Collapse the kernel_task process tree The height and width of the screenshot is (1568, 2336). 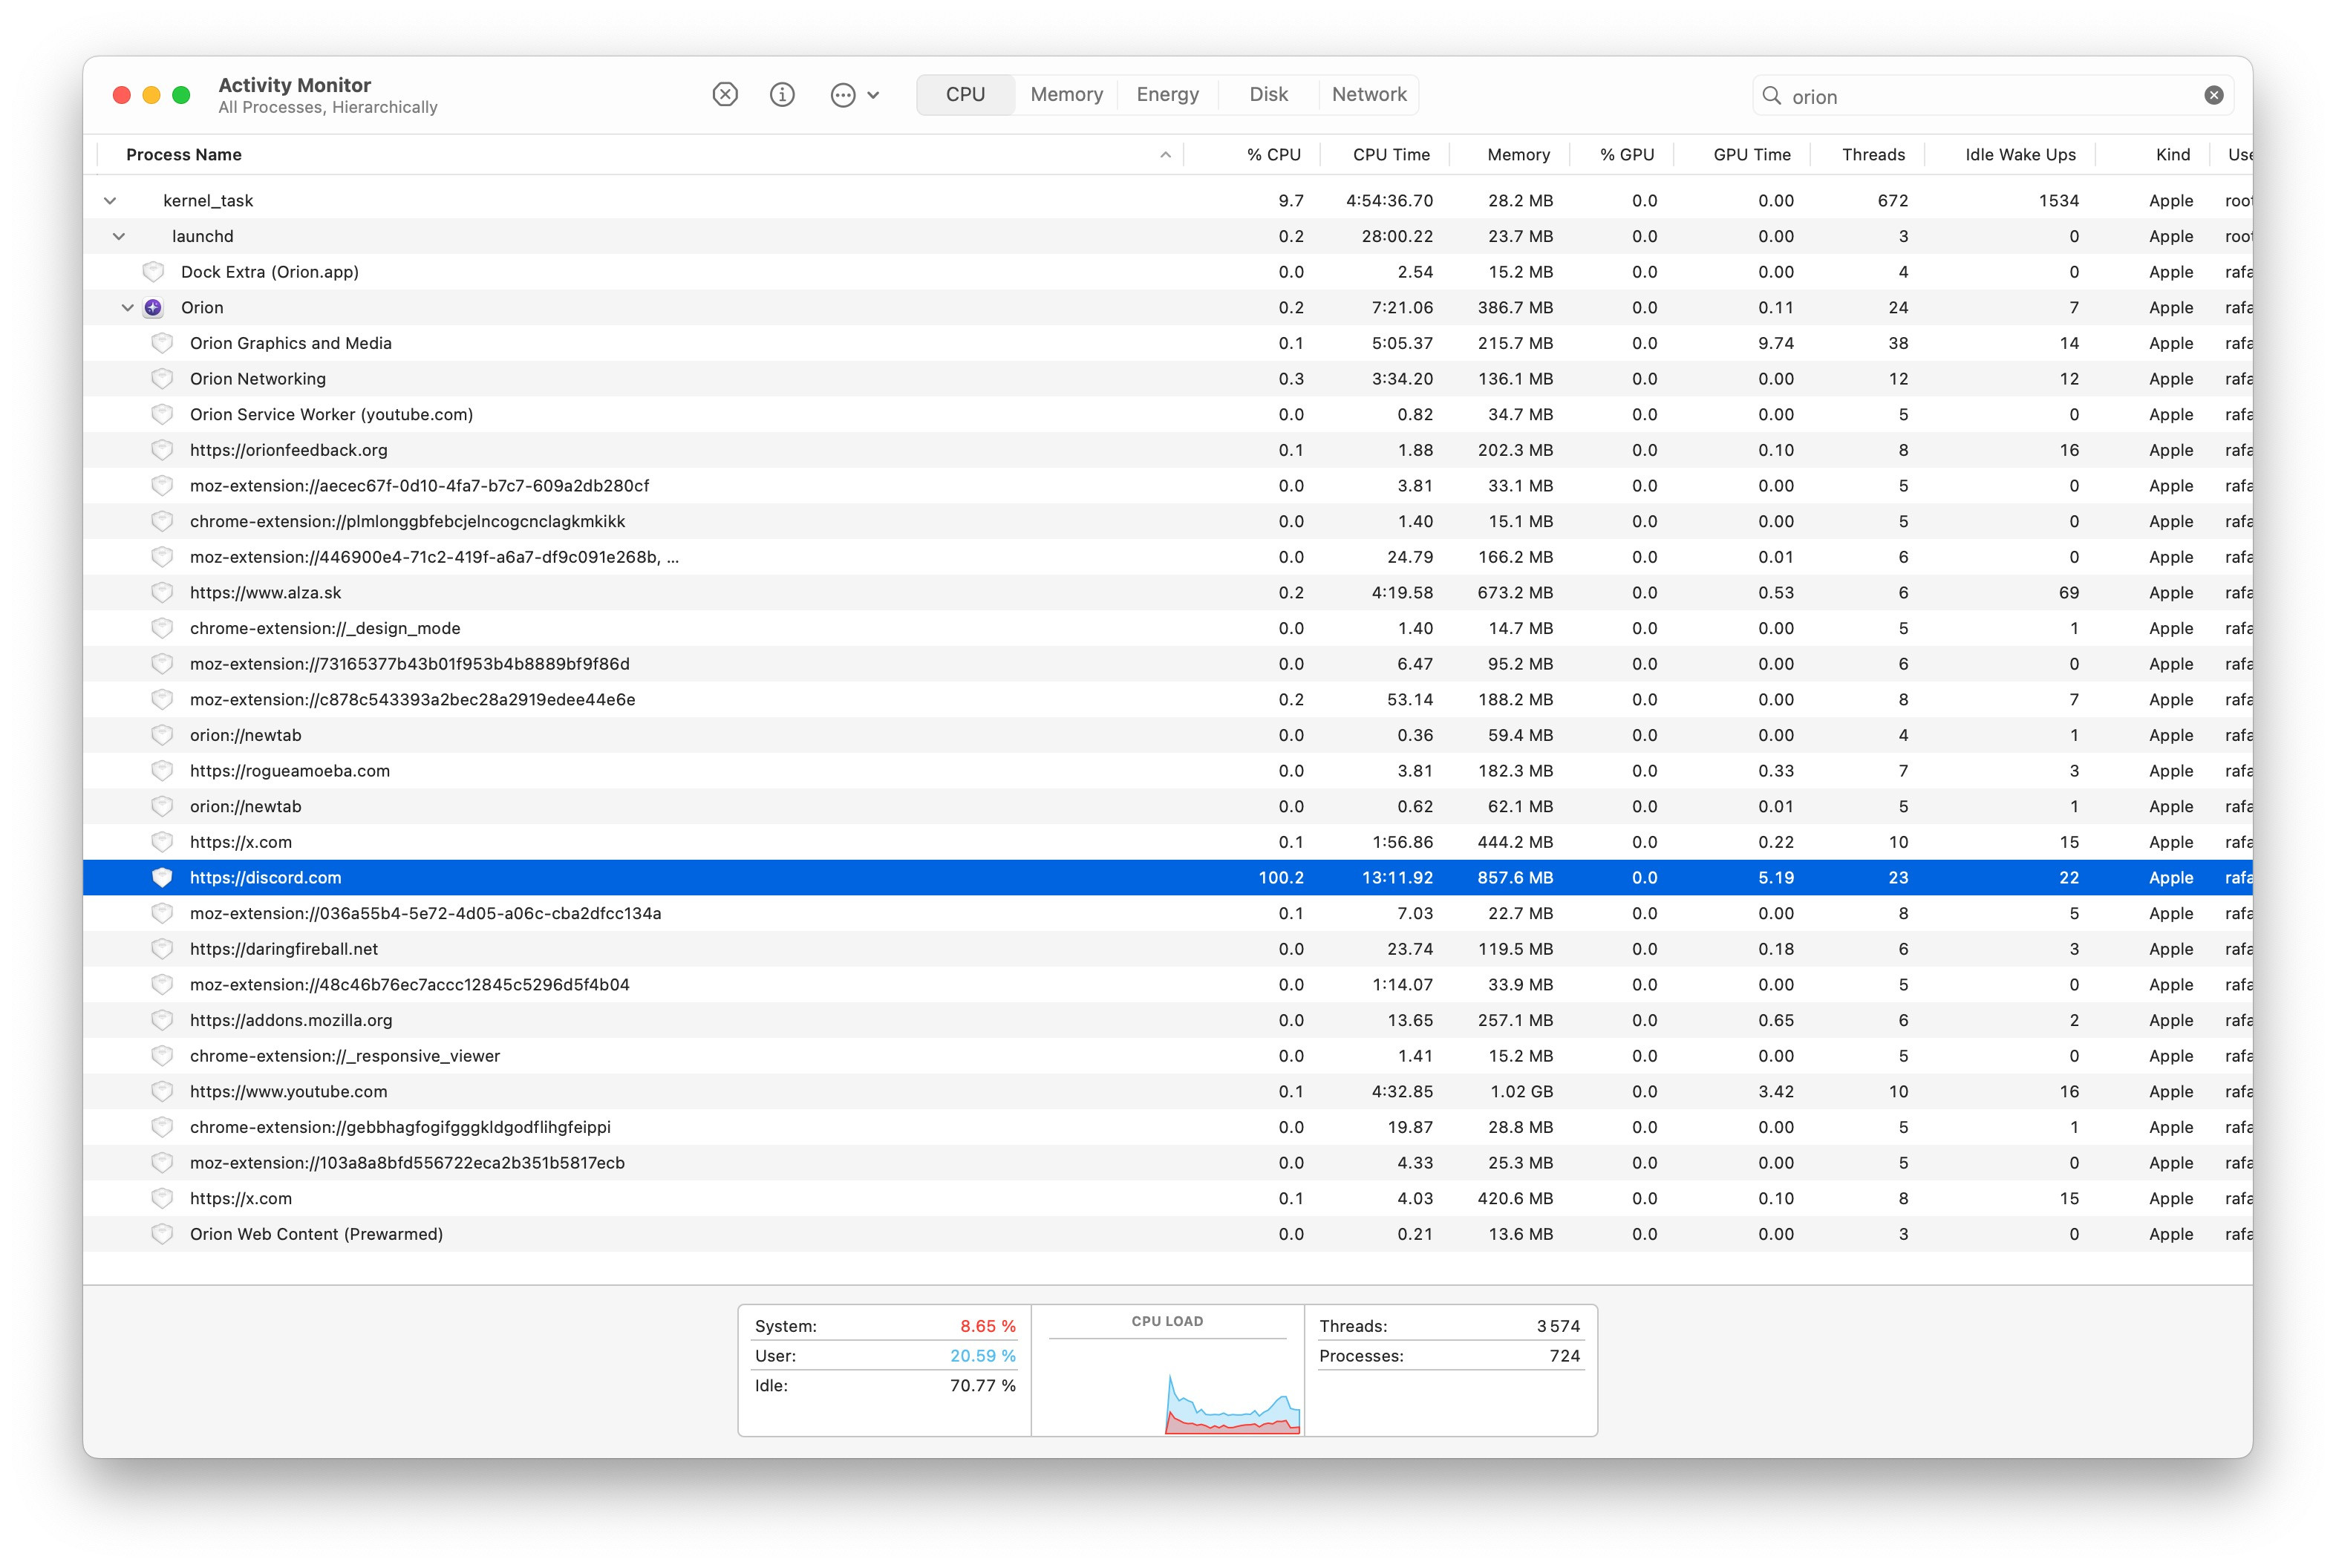[x=110, y=200]
